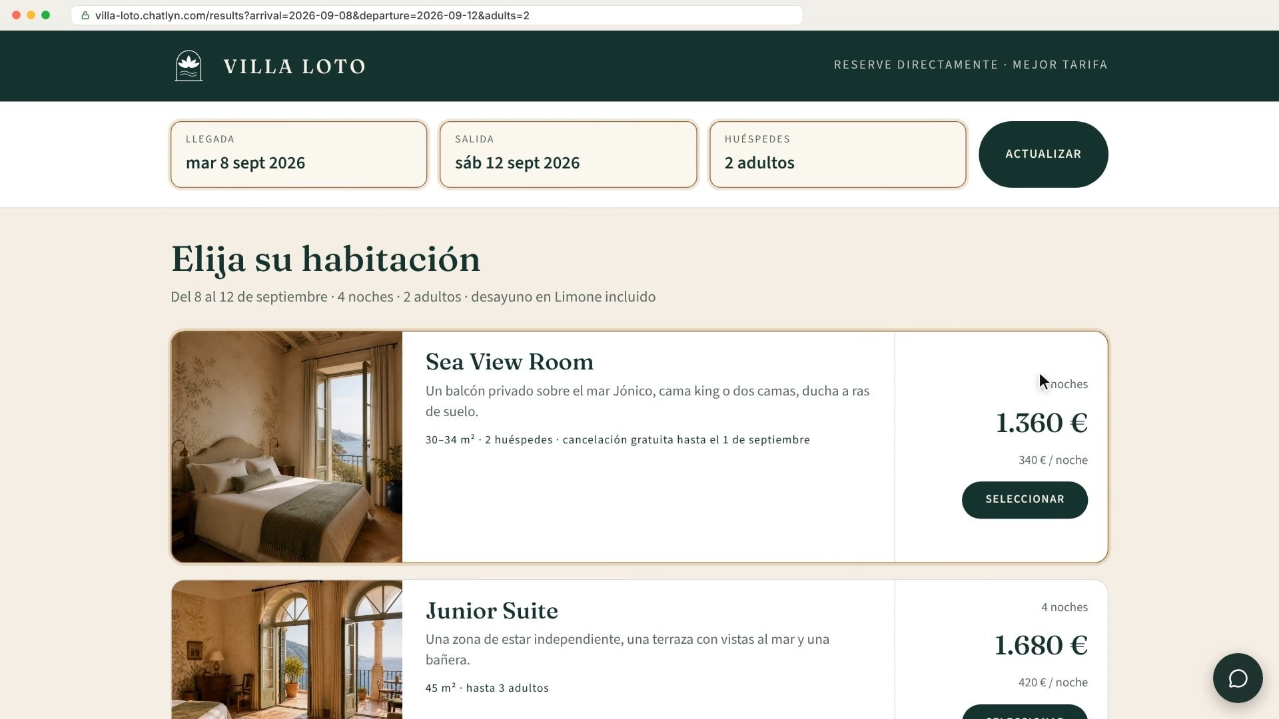
Task: Click the 420 € / noche rate
Action: coord(1053,682)
